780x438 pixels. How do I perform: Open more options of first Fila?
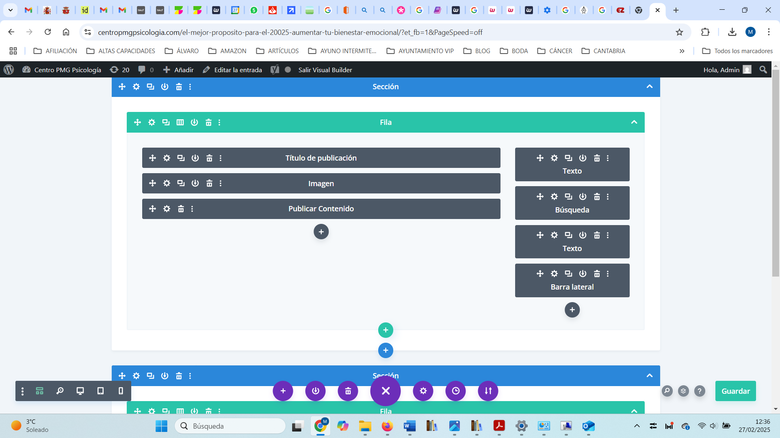pyautogui.click(x=219, y=122)
